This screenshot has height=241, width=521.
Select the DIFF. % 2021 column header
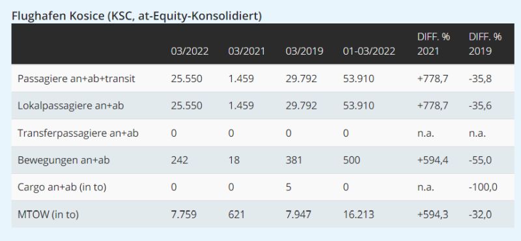[433, 44]
